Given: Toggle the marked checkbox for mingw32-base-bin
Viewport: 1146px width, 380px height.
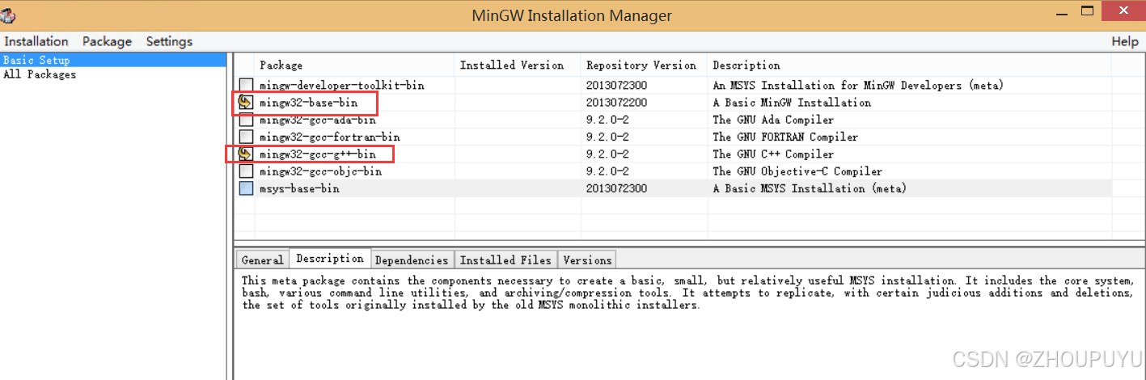Looking at the screenshot, I should tap(246, 103).
